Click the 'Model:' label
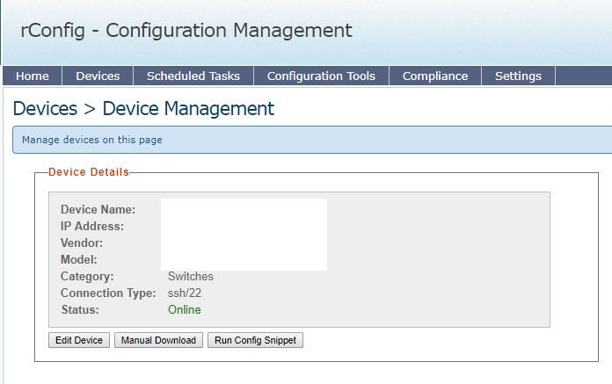 [79, 259]
